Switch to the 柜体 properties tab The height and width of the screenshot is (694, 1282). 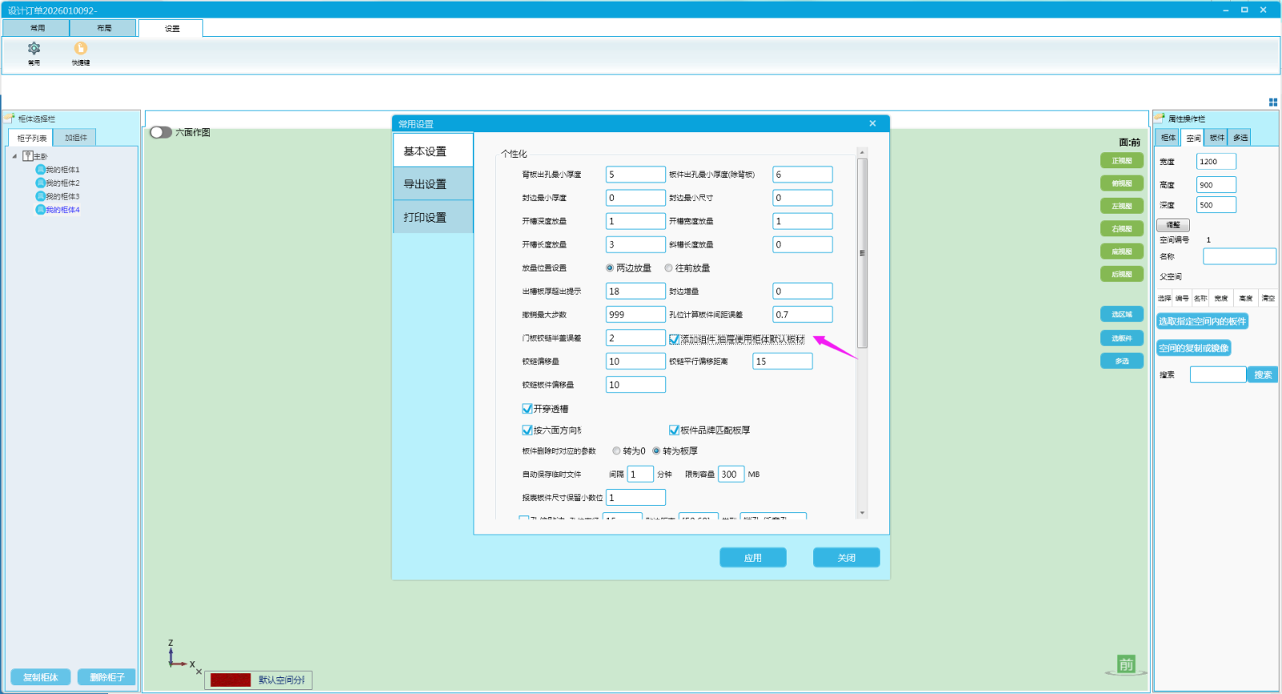coord(1168,138)
